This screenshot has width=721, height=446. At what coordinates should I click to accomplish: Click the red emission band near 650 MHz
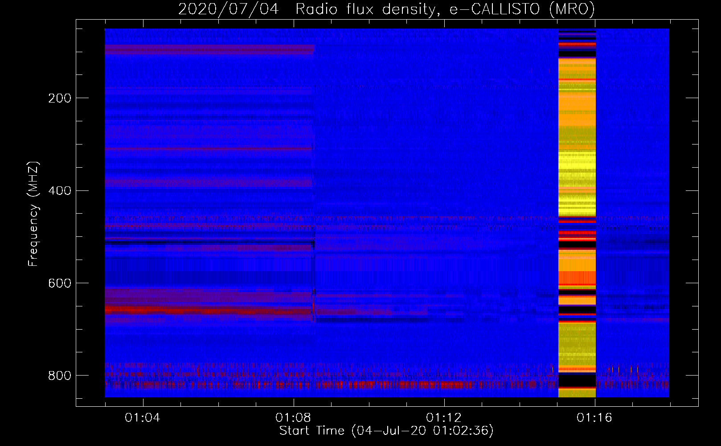point(209,310)
